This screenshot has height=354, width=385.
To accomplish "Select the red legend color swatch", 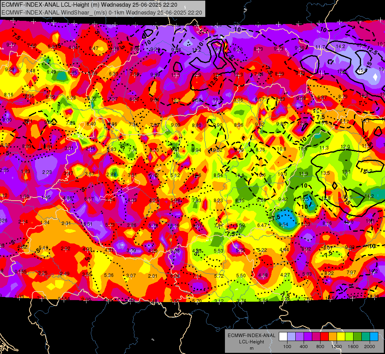I will click(324, 337).
